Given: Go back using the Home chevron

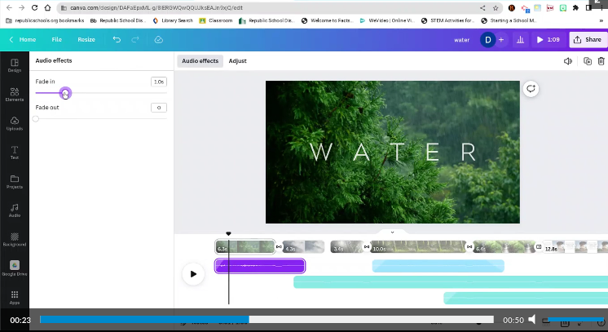Looking at the screenshot, I should 11,39.
